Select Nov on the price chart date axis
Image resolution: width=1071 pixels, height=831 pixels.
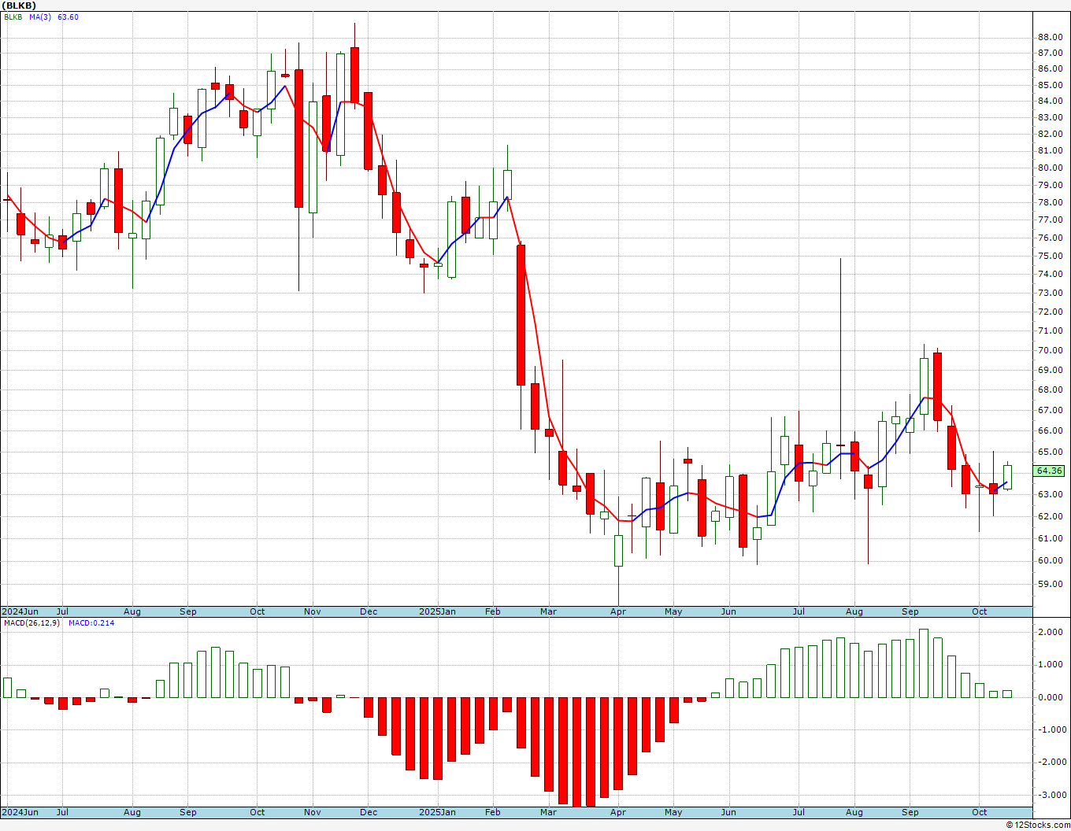(x=312, y=611)
